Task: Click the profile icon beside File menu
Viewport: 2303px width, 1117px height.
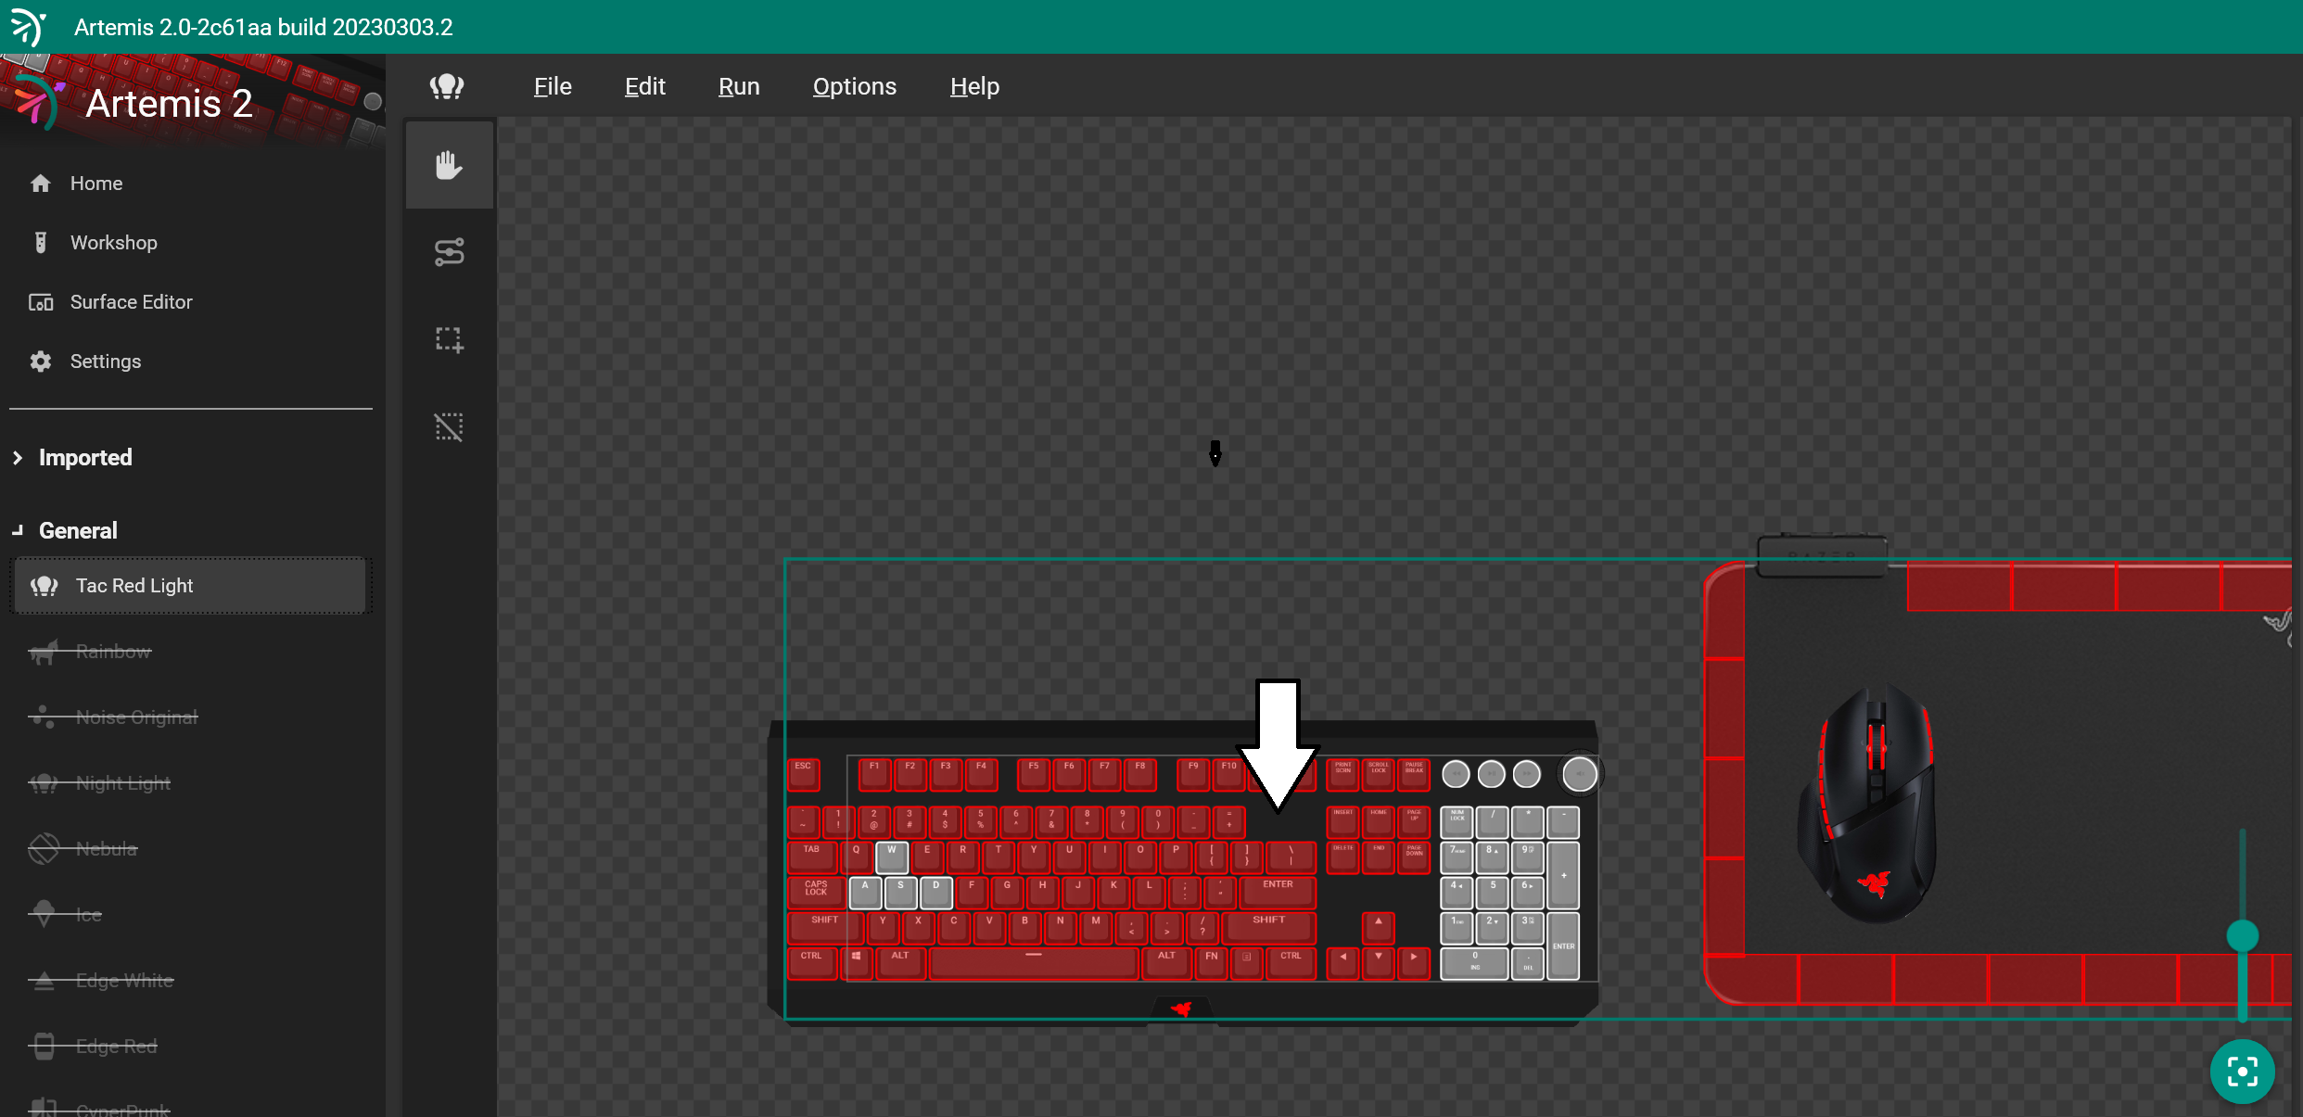Action: pyautogui.click(x=447, y=86)
